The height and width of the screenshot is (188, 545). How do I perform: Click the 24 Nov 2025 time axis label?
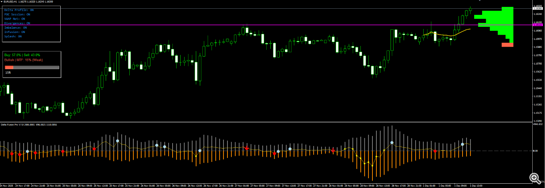6,185
